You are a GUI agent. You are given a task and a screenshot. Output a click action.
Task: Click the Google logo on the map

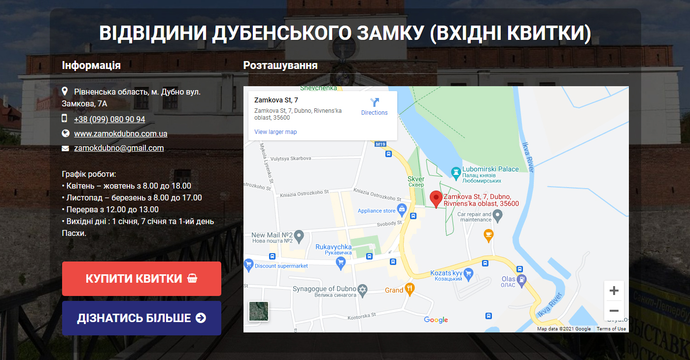(436, 320)
